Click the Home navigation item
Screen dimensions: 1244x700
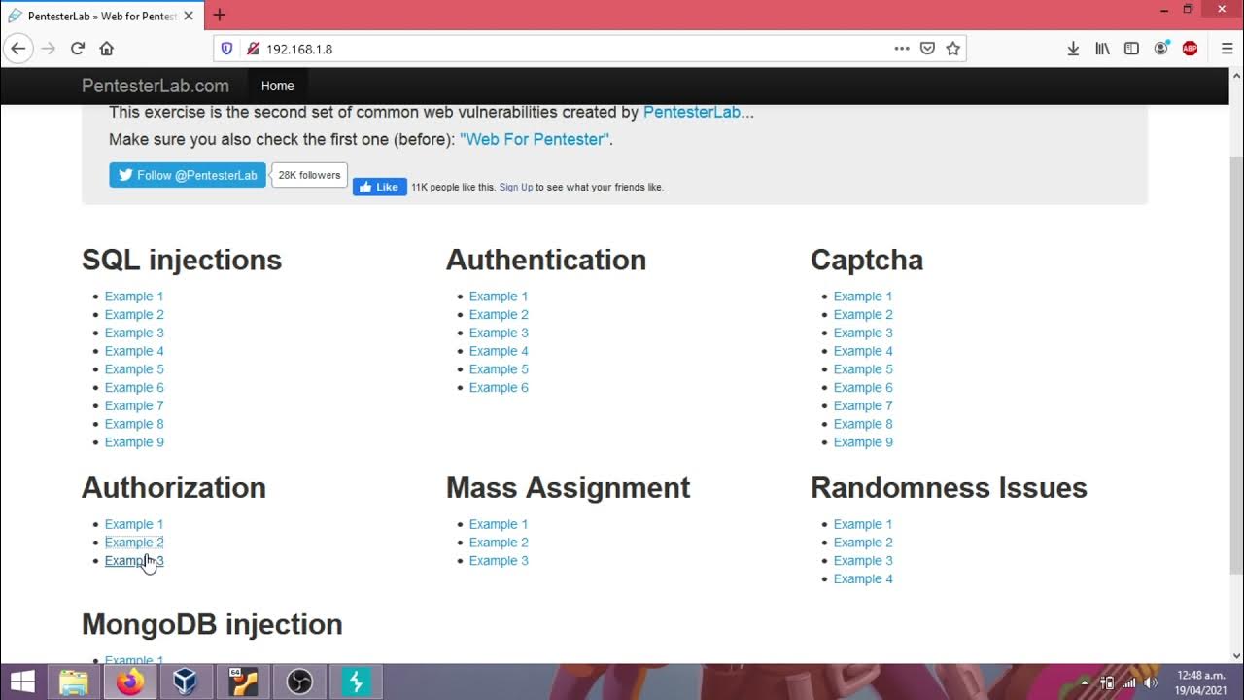click(x=277, y=86)
